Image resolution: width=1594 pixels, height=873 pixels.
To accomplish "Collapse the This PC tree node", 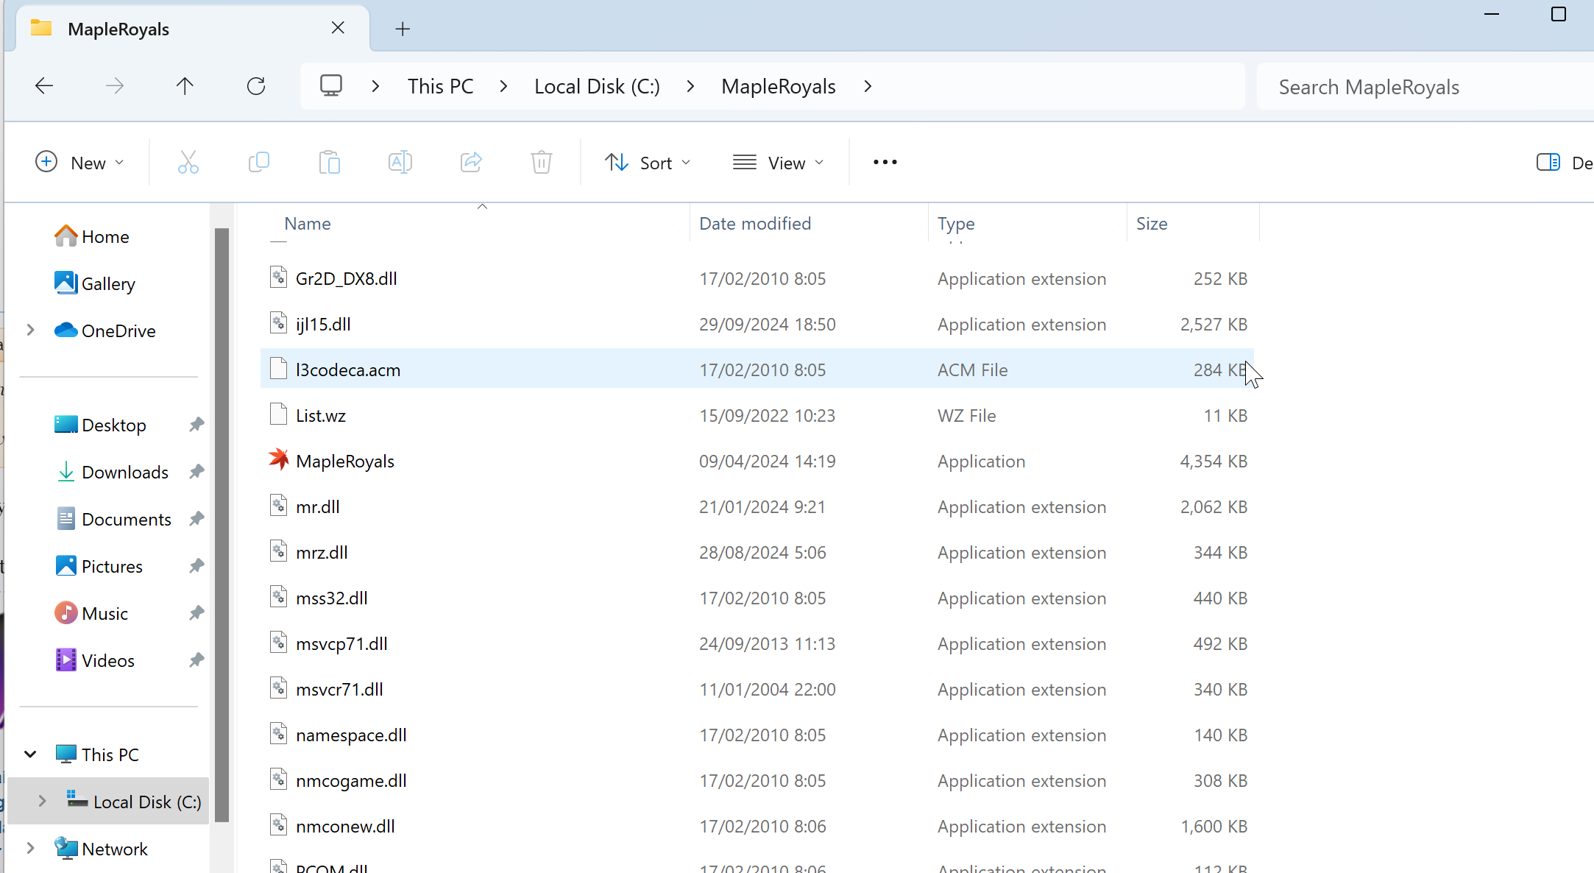I will click(30, 754).
